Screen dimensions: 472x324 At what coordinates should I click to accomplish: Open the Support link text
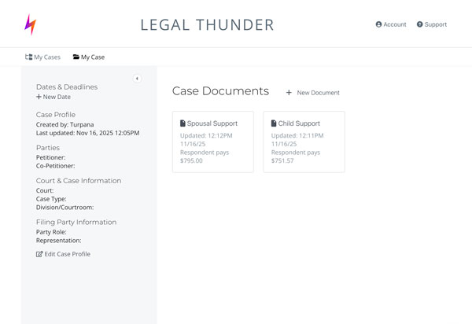point(436,24)
